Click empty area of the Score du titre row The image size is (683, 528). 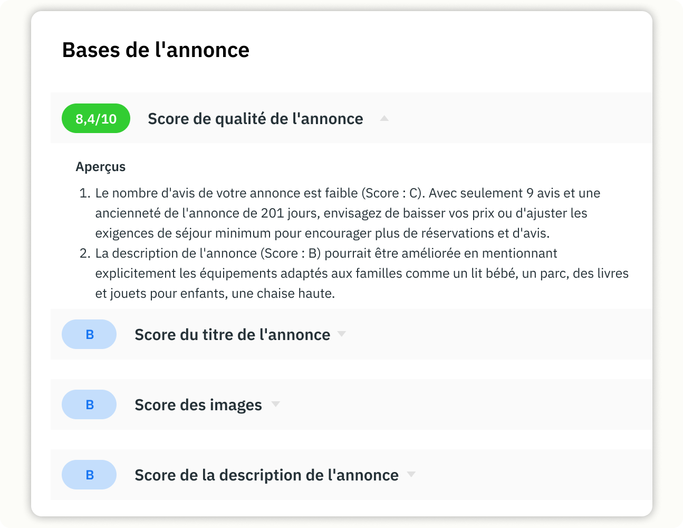click(496, 334)
